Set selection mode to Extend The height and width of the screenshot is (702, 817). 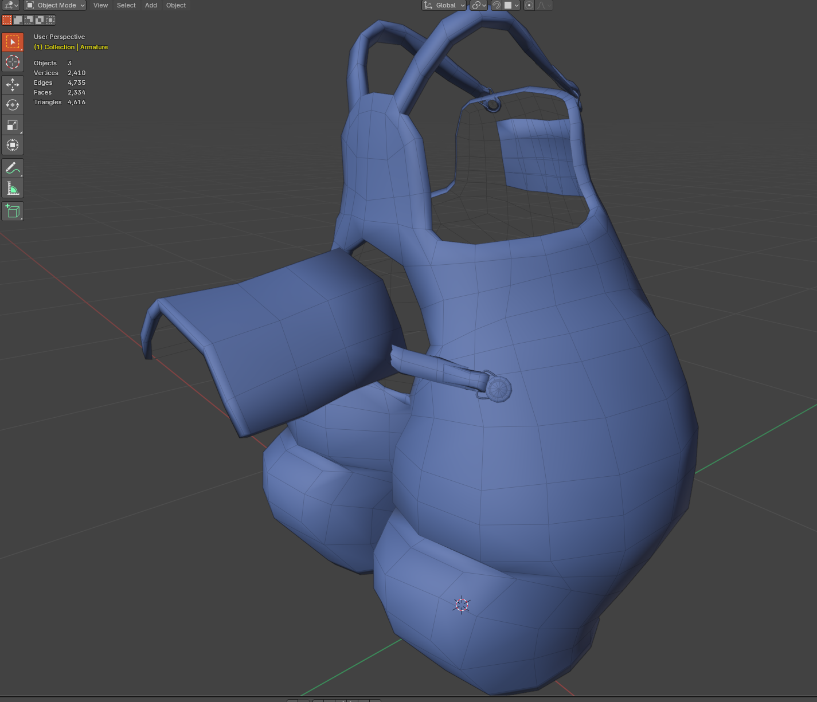[x=18, y=20]
